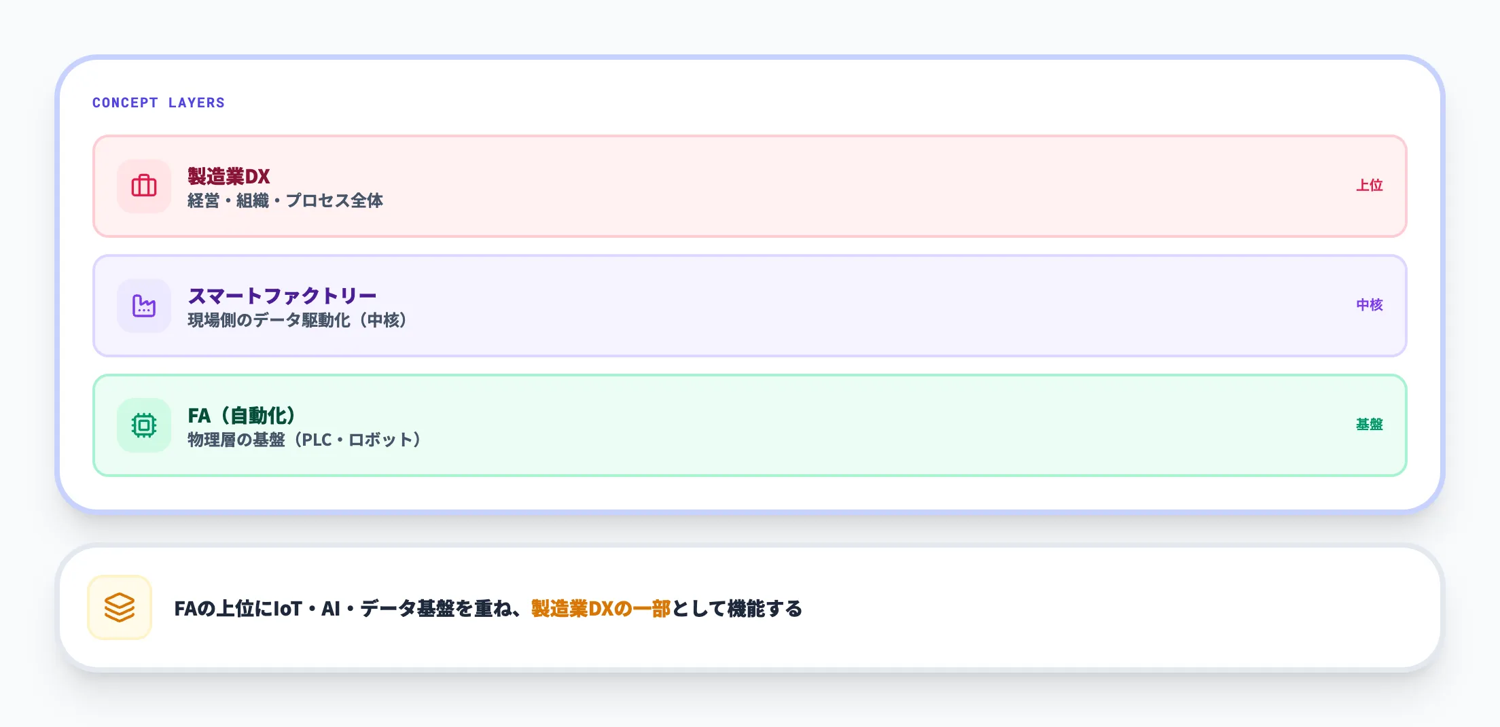Click the CPU chip icon for FA（自動化）

click(x=143, y=424)
